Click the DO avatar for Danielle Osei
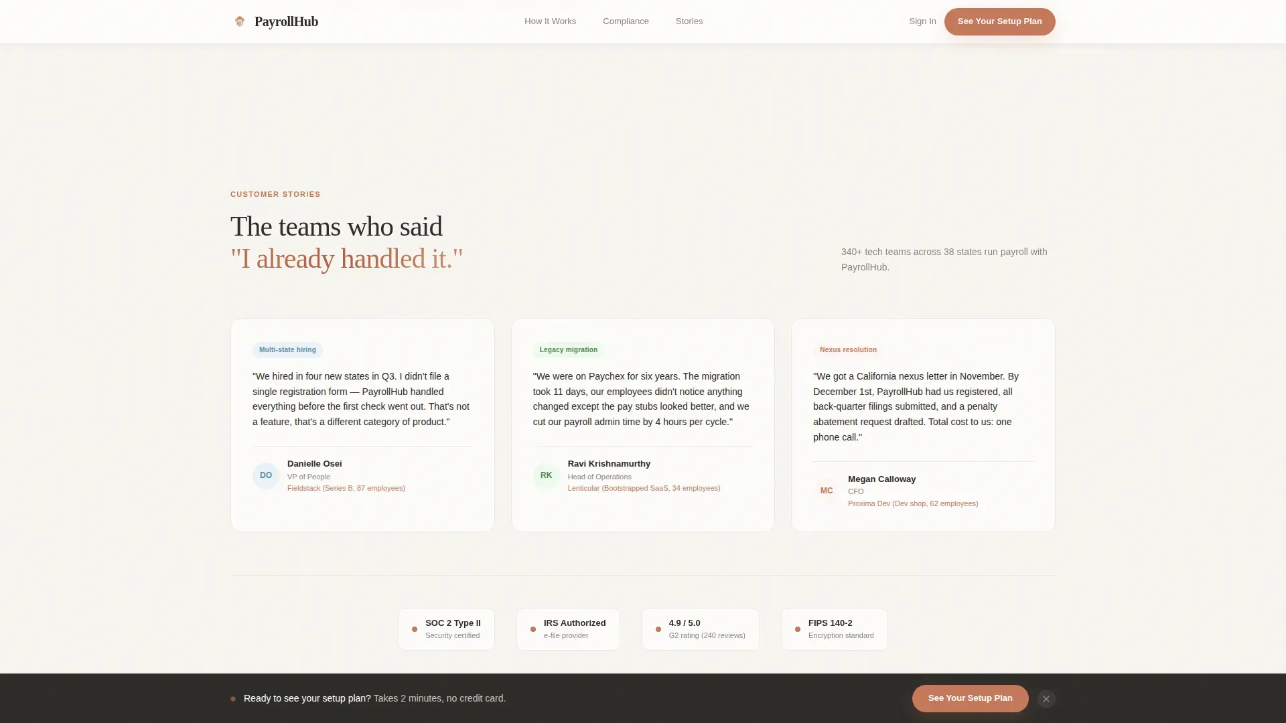The image size is (1286, 723). pos(266,475)
